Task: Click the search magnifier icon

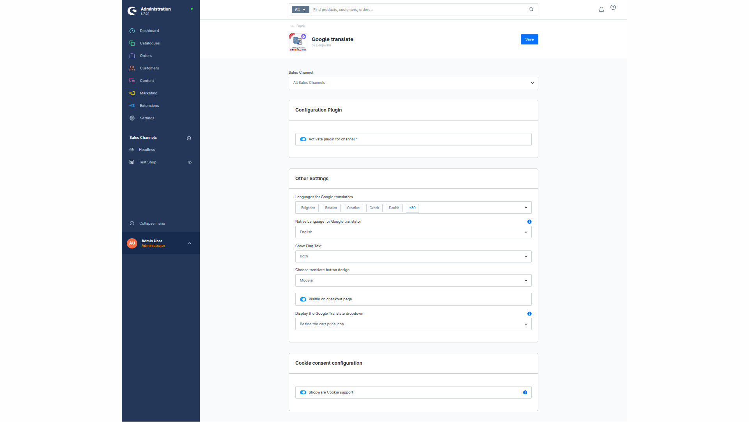Action: (531, 10)
